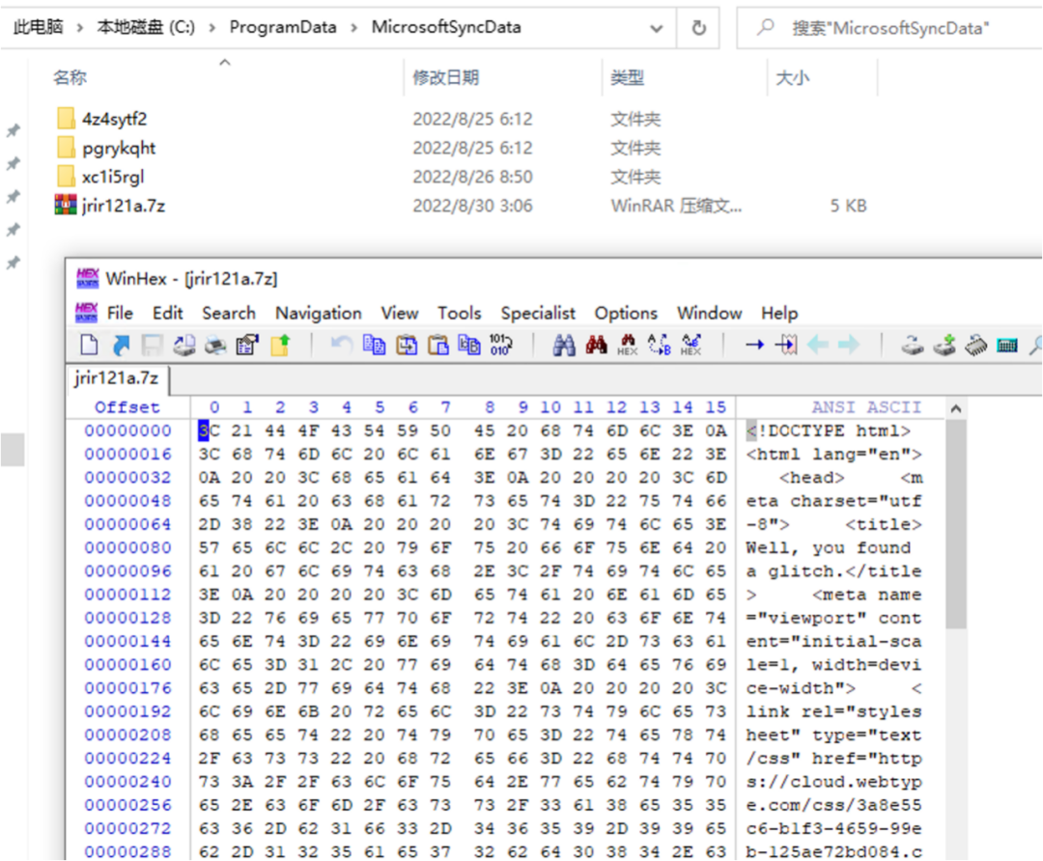The width and height of the screenshot is (1043, 861).
Task: Open the Specialist menu
Action: click(x=538, y=313)
